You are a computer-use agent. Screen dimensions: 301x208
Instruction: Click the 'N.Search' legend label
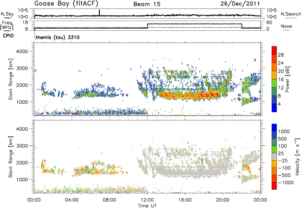290,14
